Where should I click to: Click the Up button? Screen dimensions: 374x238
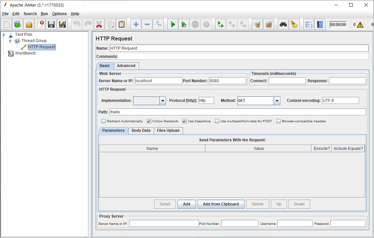(x=279, y=204)
